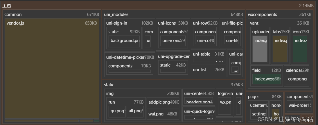Click the grey index.js block under uploader

[260, 49]
